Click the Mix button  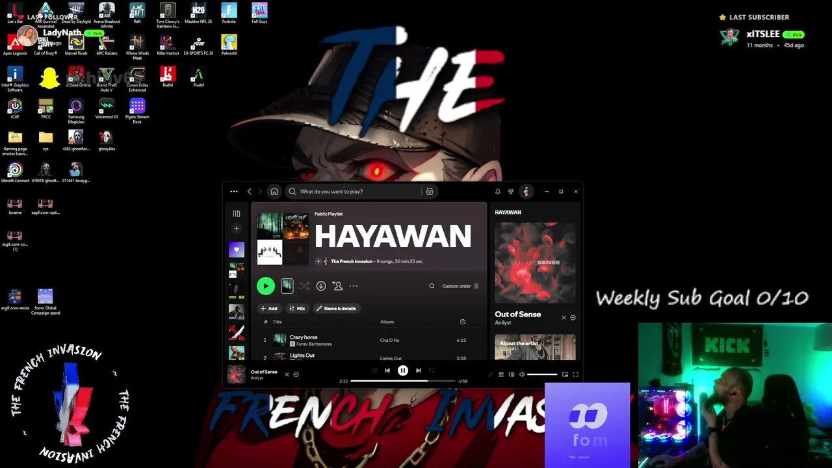tap(297, 309)
